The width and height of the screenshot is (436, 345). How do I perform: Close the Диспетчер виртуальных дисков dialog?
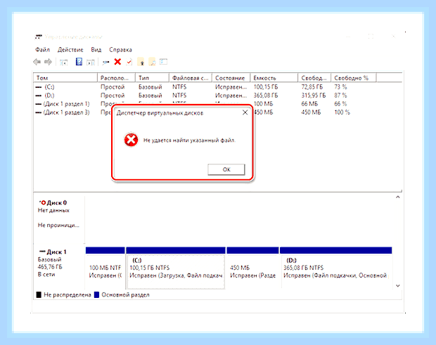coord(245,112)
